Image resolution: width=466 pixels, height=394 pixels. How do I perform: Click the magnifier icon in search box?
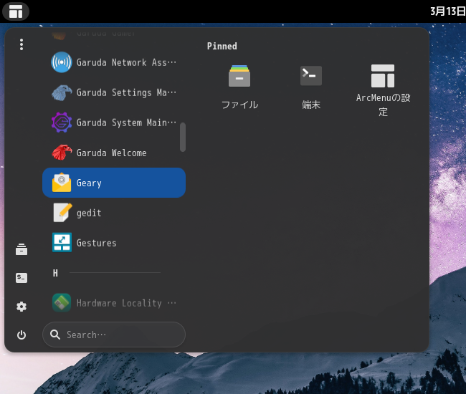pos(55,335)
